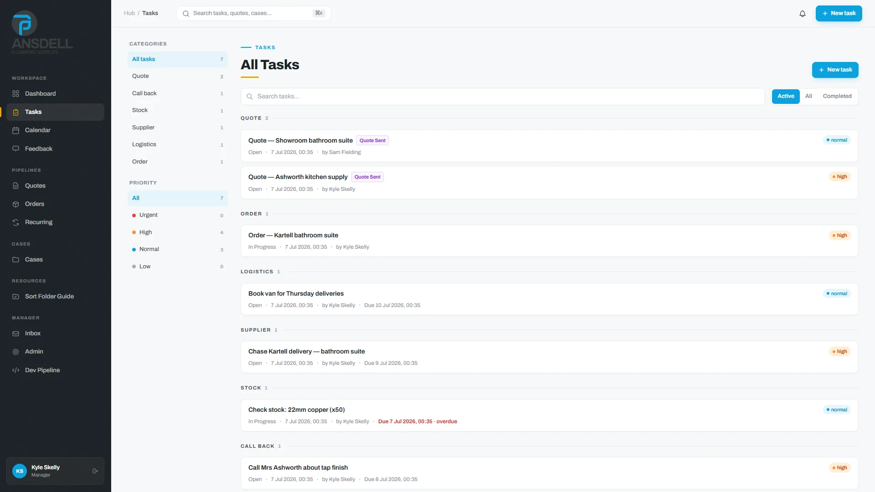Click the New task button in top bar
The height and width of the screenshot is (492, 875).
click(839, 13)
